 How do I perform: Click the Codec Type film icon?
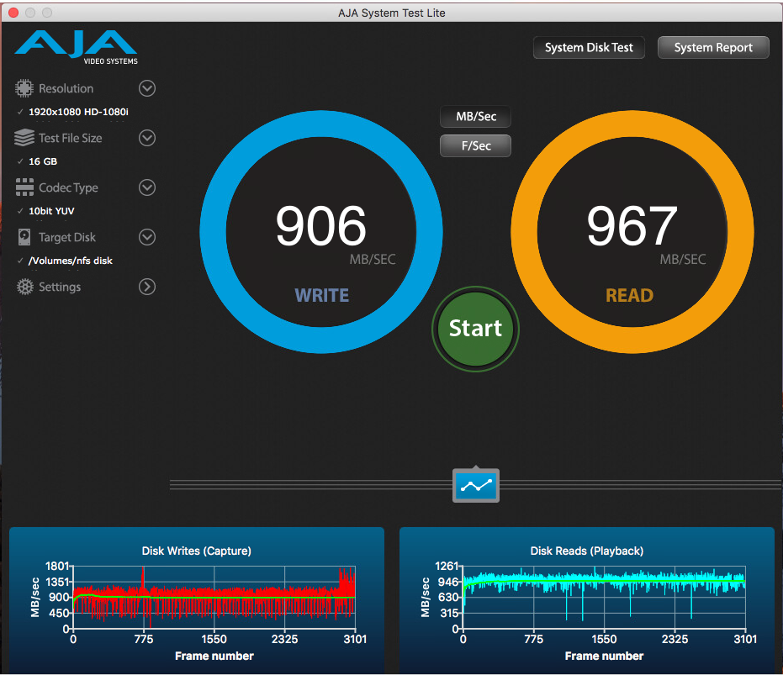coord(24,187)
